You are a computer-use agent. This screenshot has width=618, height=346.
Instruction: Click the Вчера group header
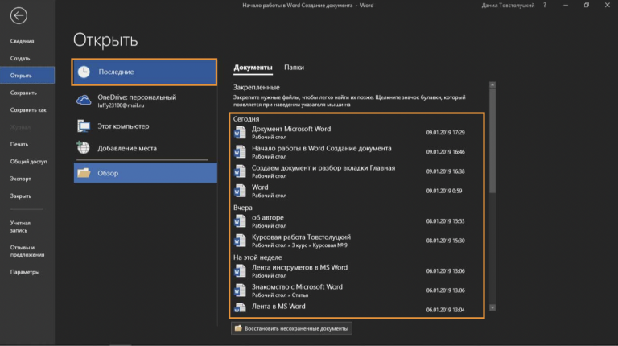coord(243,208)
